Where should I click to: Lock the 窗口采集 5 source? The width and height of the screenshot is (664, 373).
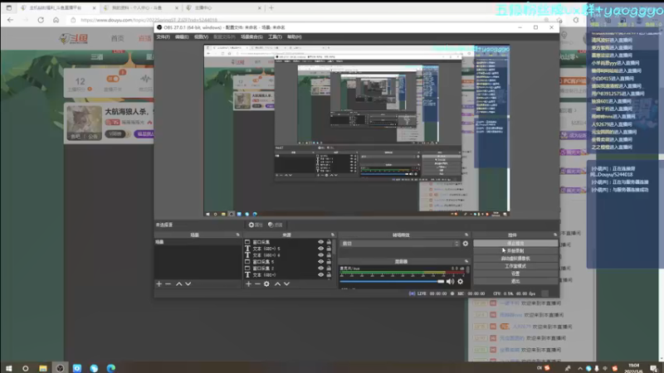[x=329, y=262]
